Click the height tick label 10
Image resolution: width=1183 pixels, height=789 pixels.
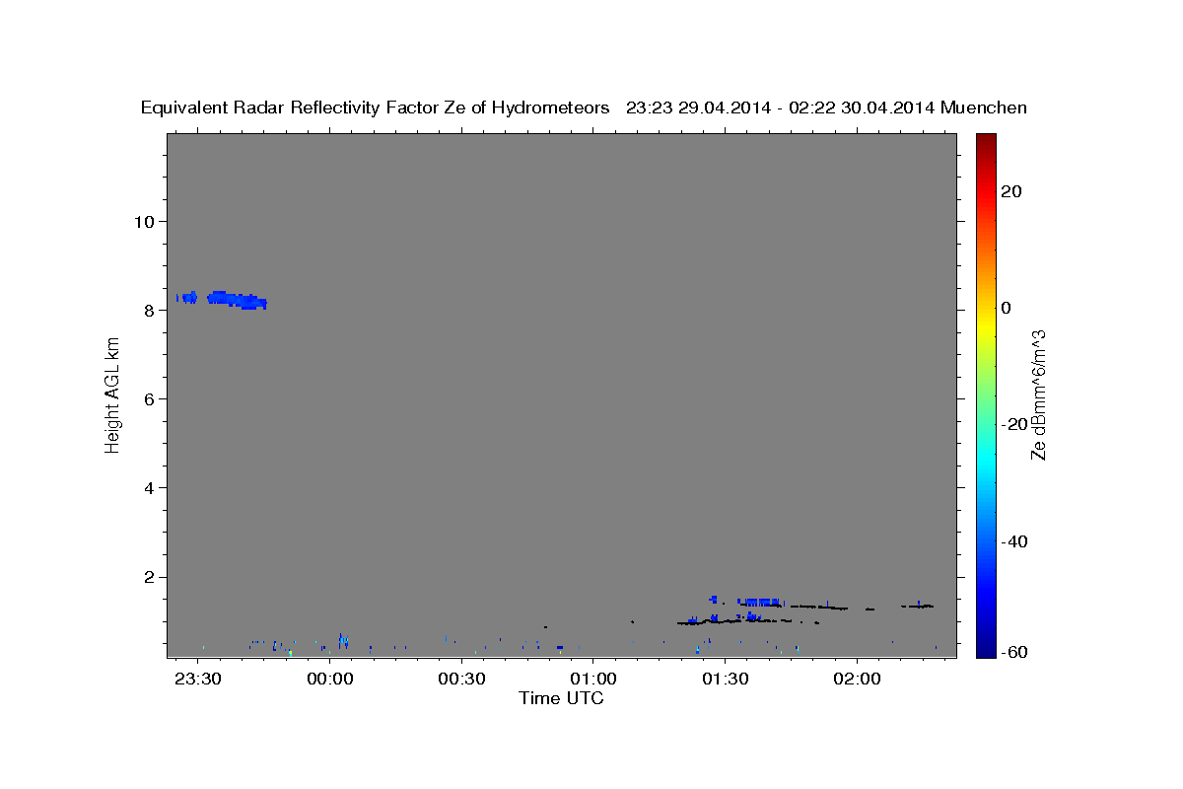click(144, 221)
